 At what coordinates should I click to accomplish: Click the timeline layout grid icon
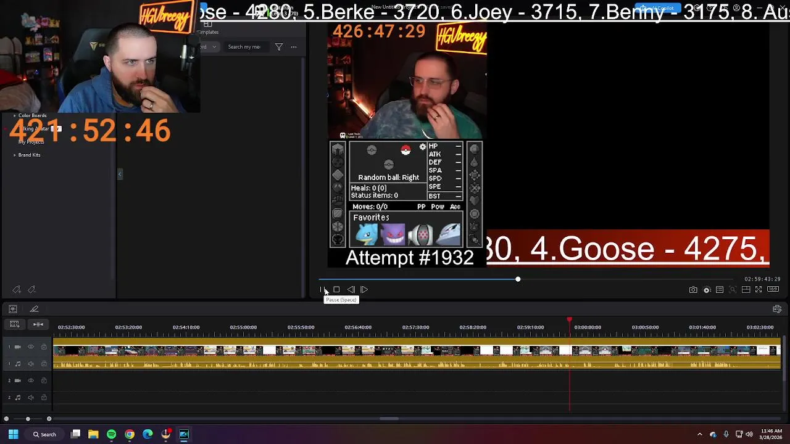(x=13, y=309)
